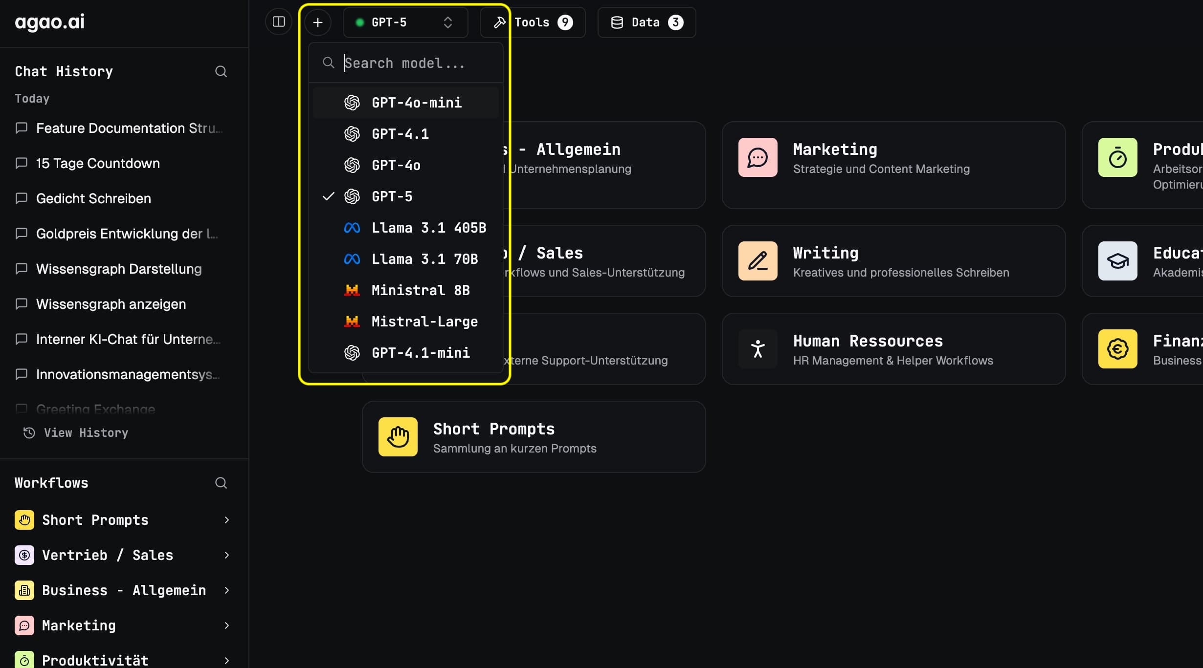Start a new chat with plus icon
The image size is (1203, 668).
(x=318, y=22)
